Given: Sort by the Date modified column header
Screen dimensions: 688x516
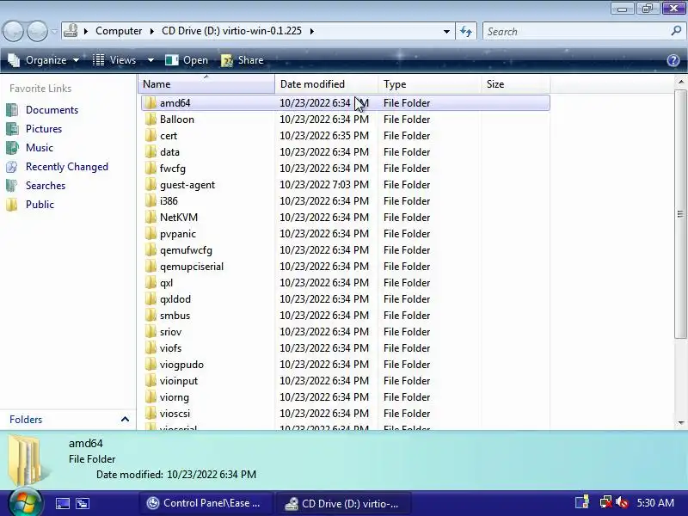Looking at the screenshot, I should [327, 83].
